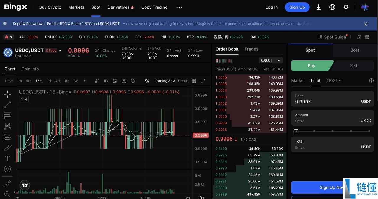378x199 pixels.
Task: Click the announcement speaker icon
Action: pos(5,24)
